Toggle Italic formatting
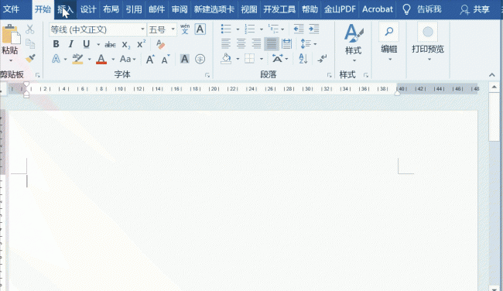 71,44
